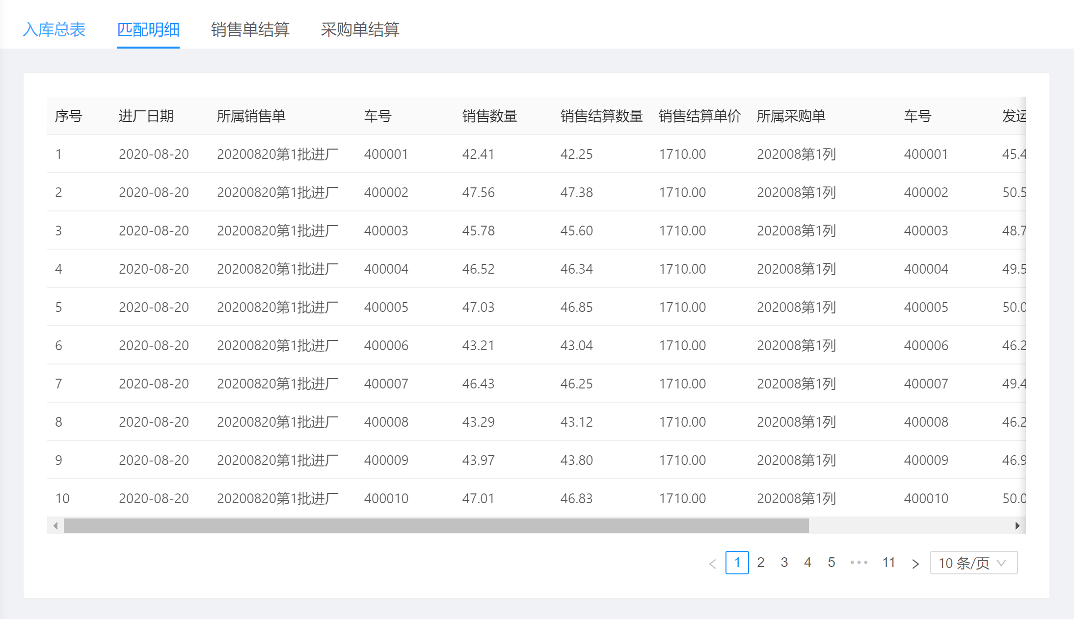Go to next page arrow
Screen dimensions: 1074x619
915,563
